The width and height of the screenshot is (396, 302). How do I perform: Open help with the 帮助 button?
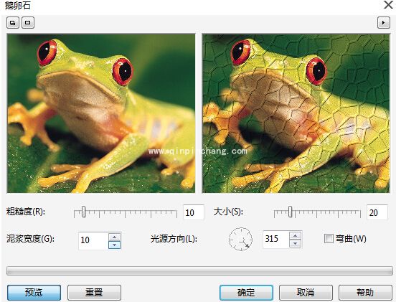click(x=365, y=293)
